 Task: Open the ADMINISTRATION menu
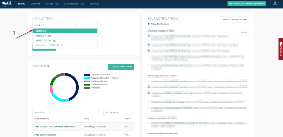point(74,4)
